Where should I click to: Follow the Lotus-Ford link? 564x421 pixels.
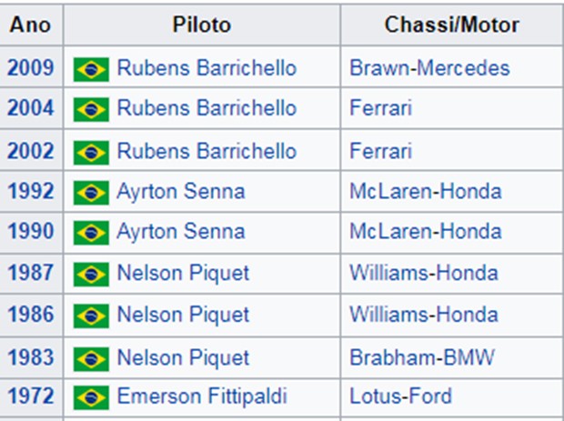point(400,396)
